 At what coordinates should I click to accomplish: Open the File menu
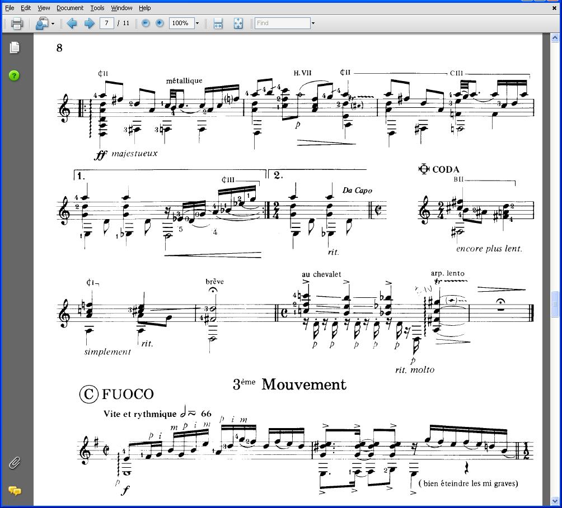[x=10, y=8]
